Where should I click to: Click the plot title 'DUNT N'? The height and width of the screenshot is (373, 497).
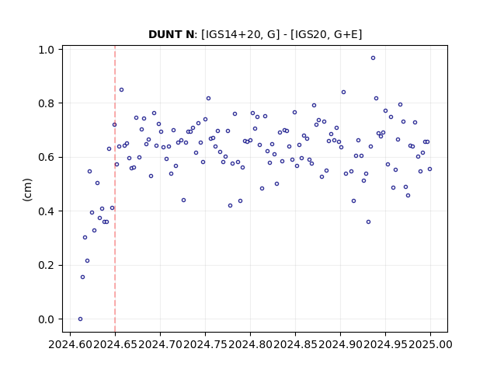click(x=171, y=34)
